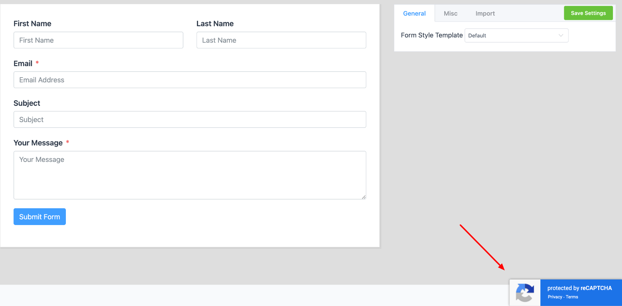
Task: Grab the message textarea resize handle
Action: click(364, 197)
